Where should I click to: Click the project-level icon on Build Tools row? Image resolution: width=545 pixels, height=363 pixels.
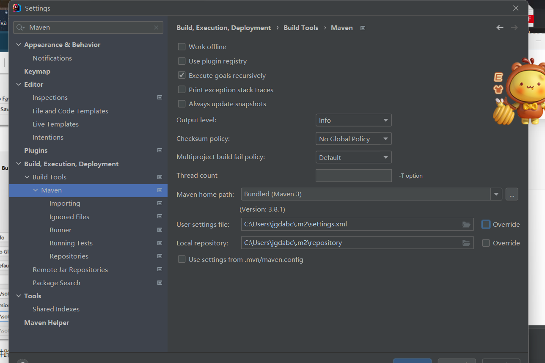tap(160, 177)
